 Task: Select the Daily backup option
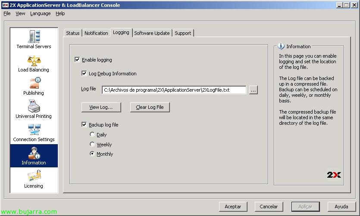[92, 134]
